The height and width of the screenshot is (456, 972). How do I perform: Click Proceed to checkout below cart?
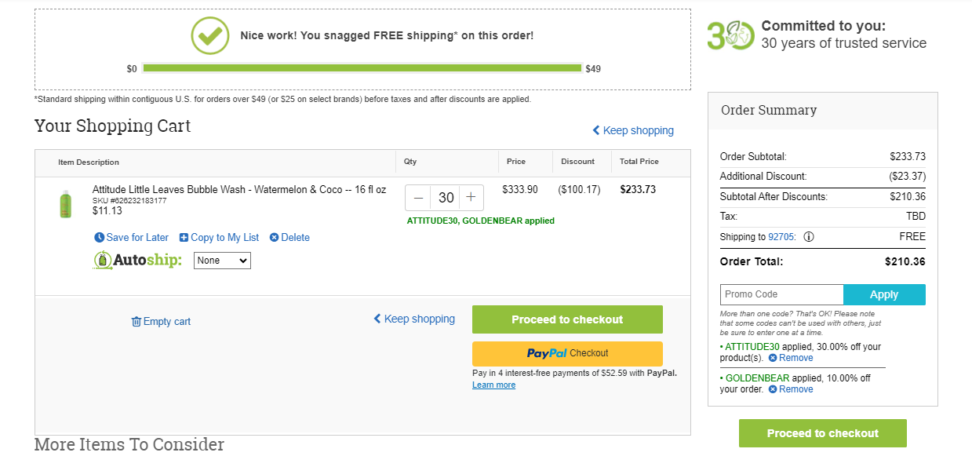coord(567,319)
